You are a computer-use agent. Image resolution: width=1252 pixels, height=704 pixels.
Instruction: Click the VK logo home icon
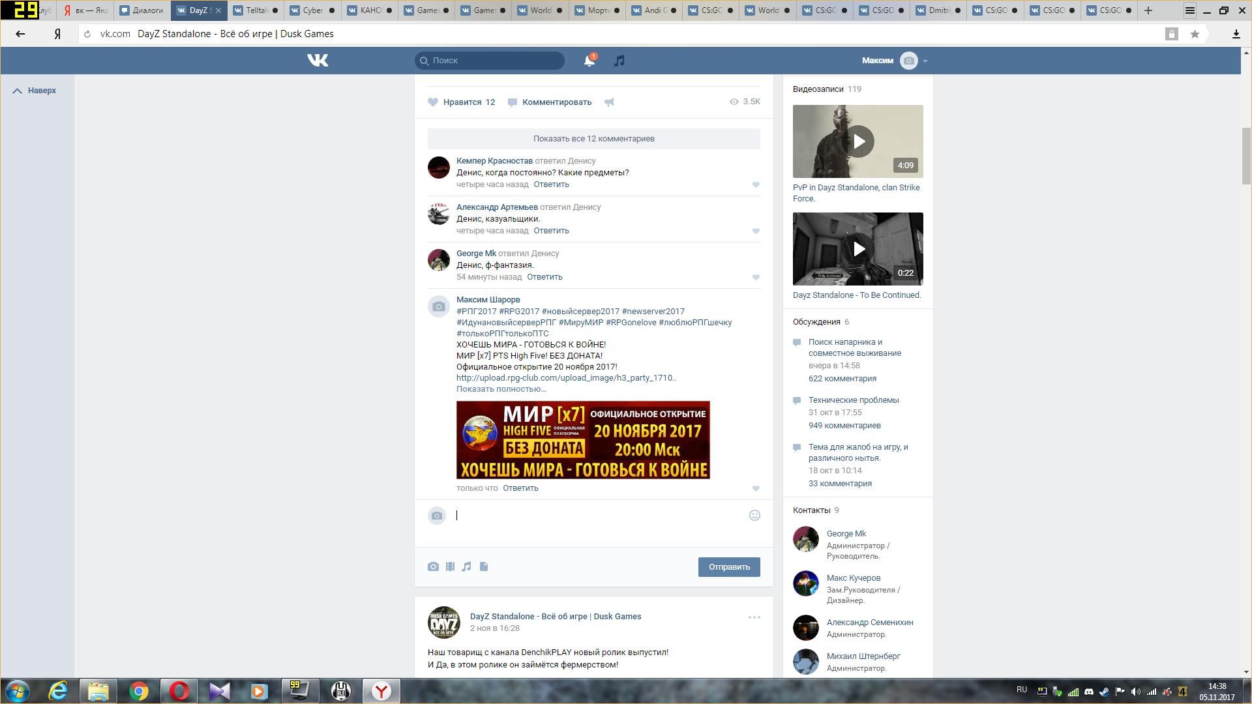point(318,61)
